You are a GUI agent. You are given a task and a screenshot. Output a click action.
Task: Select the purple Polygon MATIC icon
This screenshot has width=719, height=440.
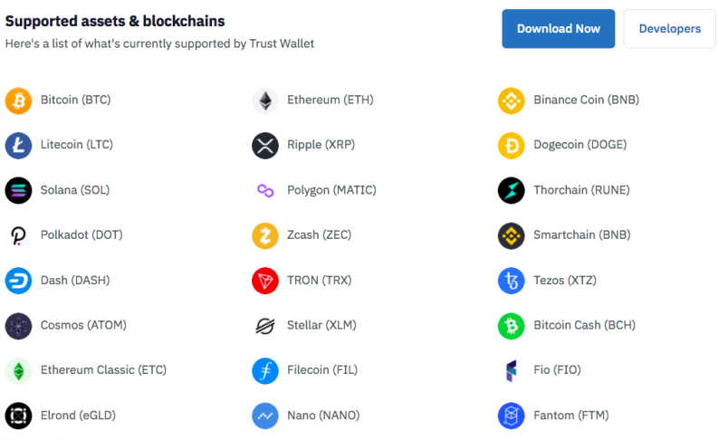[x=265, y=190]
